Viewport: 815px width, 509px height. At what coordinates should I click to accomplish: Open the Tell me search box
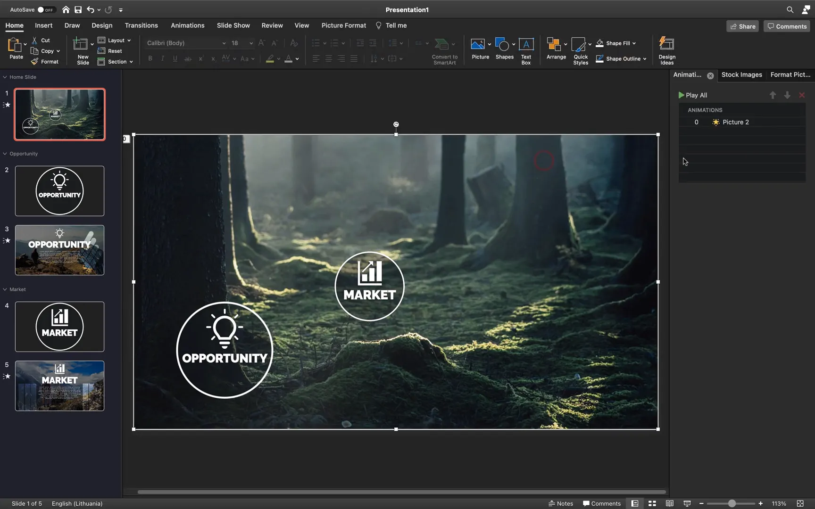[391, 25]
